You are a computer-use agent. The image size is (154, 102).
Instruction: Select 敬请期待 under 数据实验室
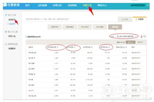click(12, 48)
